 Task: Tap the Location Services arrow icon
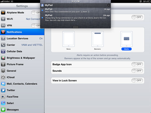point(3,38)
